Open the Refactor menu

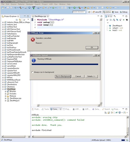click(21, 4)
